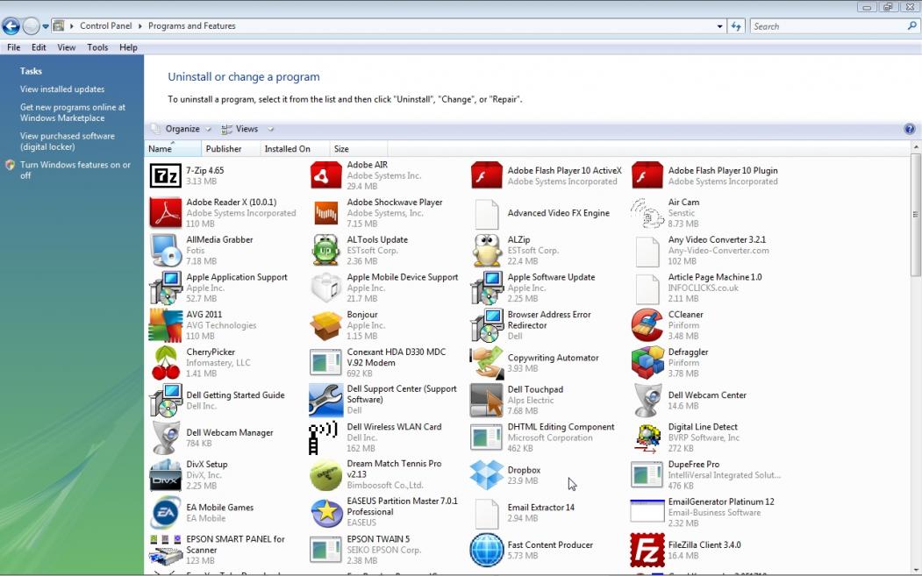Click View purchased software digital locker link

[x=68, y=142]
